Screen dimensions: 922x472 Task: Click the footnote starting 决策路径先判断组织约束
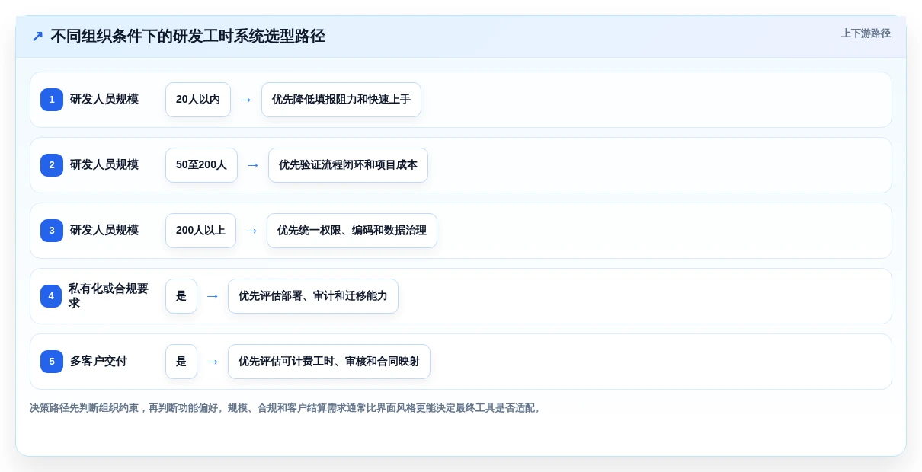(287, 408)
